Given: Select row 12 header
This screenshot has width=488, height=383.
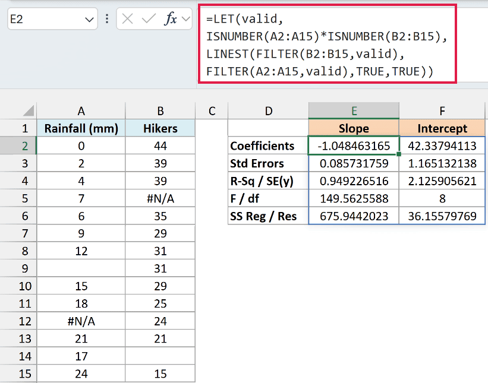Looking at the screenshot, I should click(18, 321).
